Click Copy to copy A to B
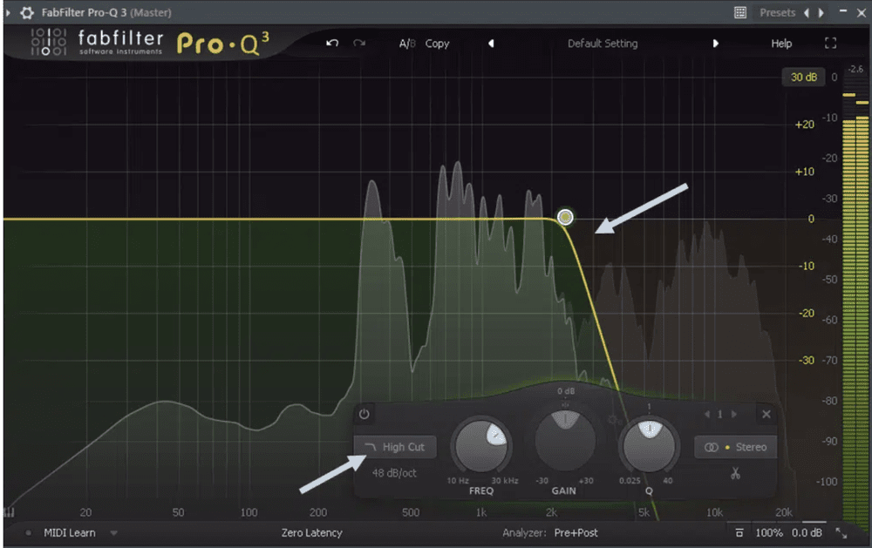 (x=436, y=42)
